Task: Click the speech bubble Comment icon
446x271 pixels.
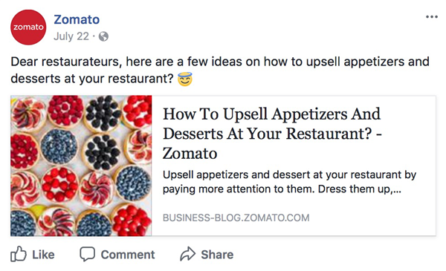Action: pos(87,254)
